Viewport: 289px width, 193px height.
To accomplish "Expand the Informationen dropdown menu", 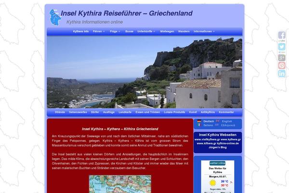I will point(204,31).
